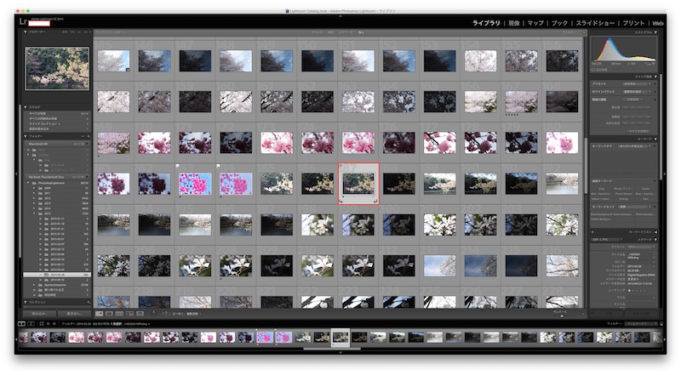Screen dimensions: 681x375
Task: Click main window display icon above filmstrip
Action: tap(21, 324)
